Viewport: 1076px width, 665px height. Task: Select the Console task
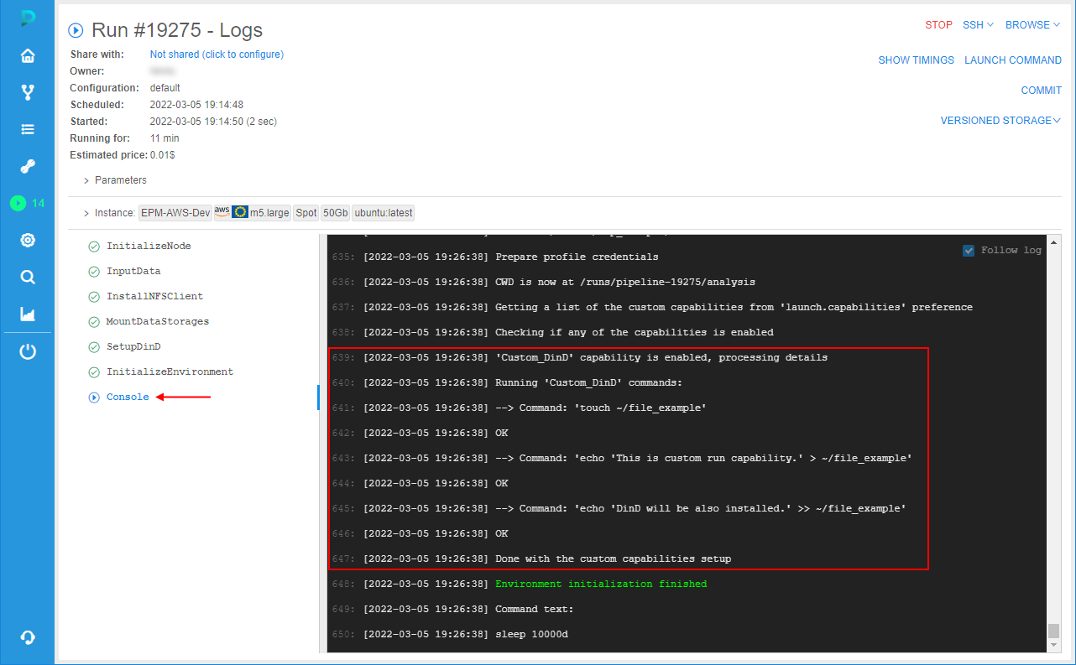tap(128, 397)
